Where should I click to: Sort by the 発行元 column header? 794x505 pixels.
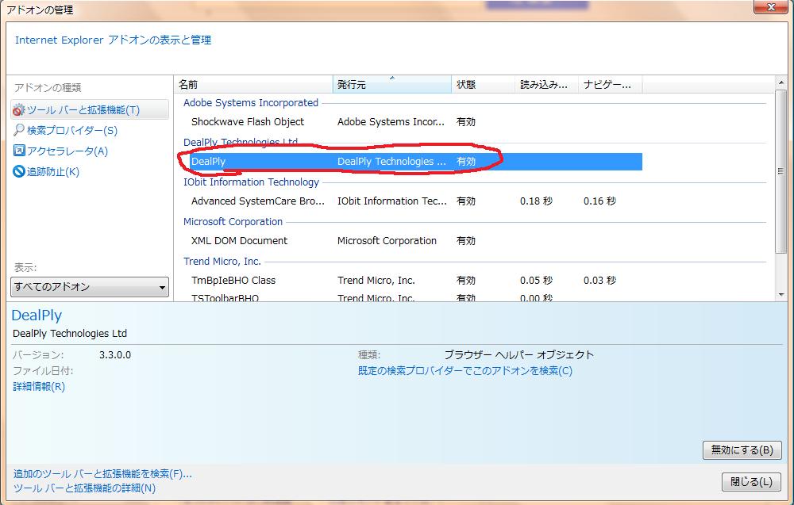click(392, 84)
